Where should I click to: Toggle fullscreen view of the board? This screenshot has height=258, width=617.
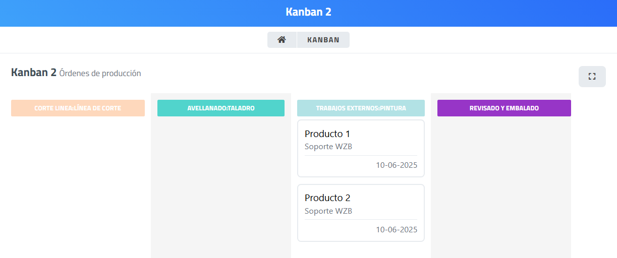click(x=592, y=77)
